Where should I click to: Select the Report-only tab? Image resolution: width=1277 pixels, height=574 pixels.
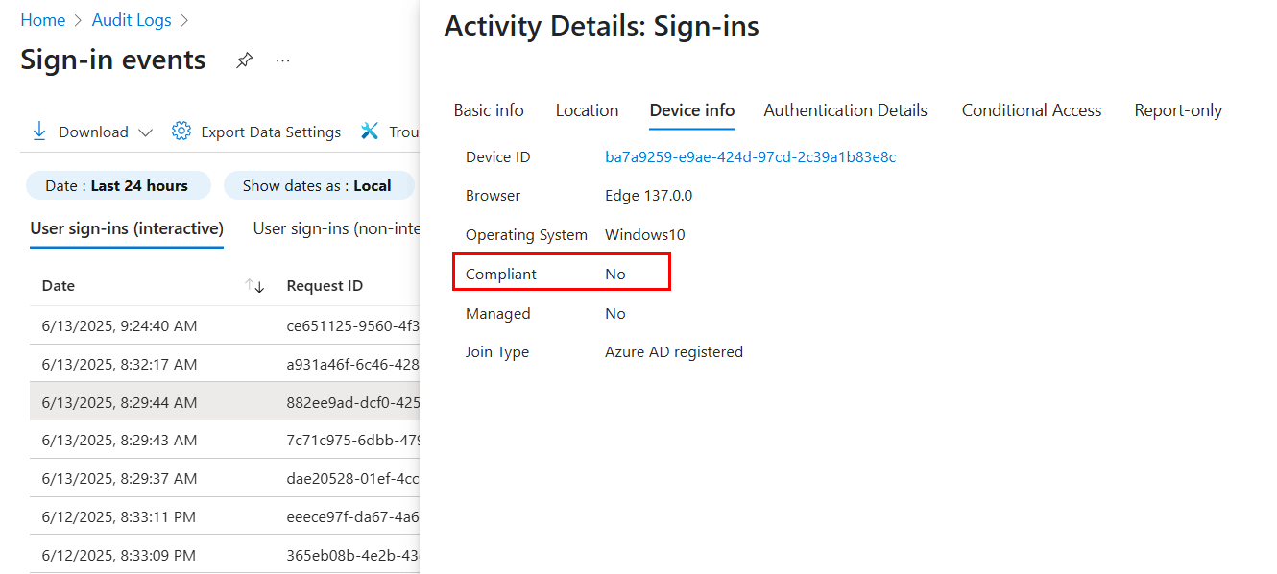1177,109
